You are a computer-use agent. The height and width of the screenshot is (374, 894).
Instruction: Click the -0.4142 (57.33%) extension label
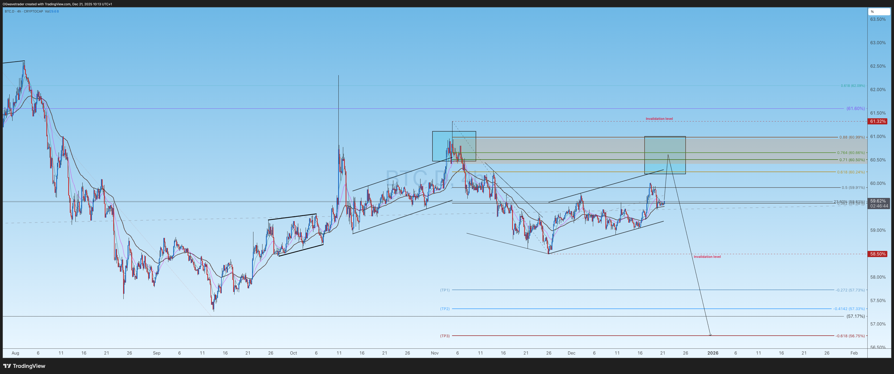point(849,309)
